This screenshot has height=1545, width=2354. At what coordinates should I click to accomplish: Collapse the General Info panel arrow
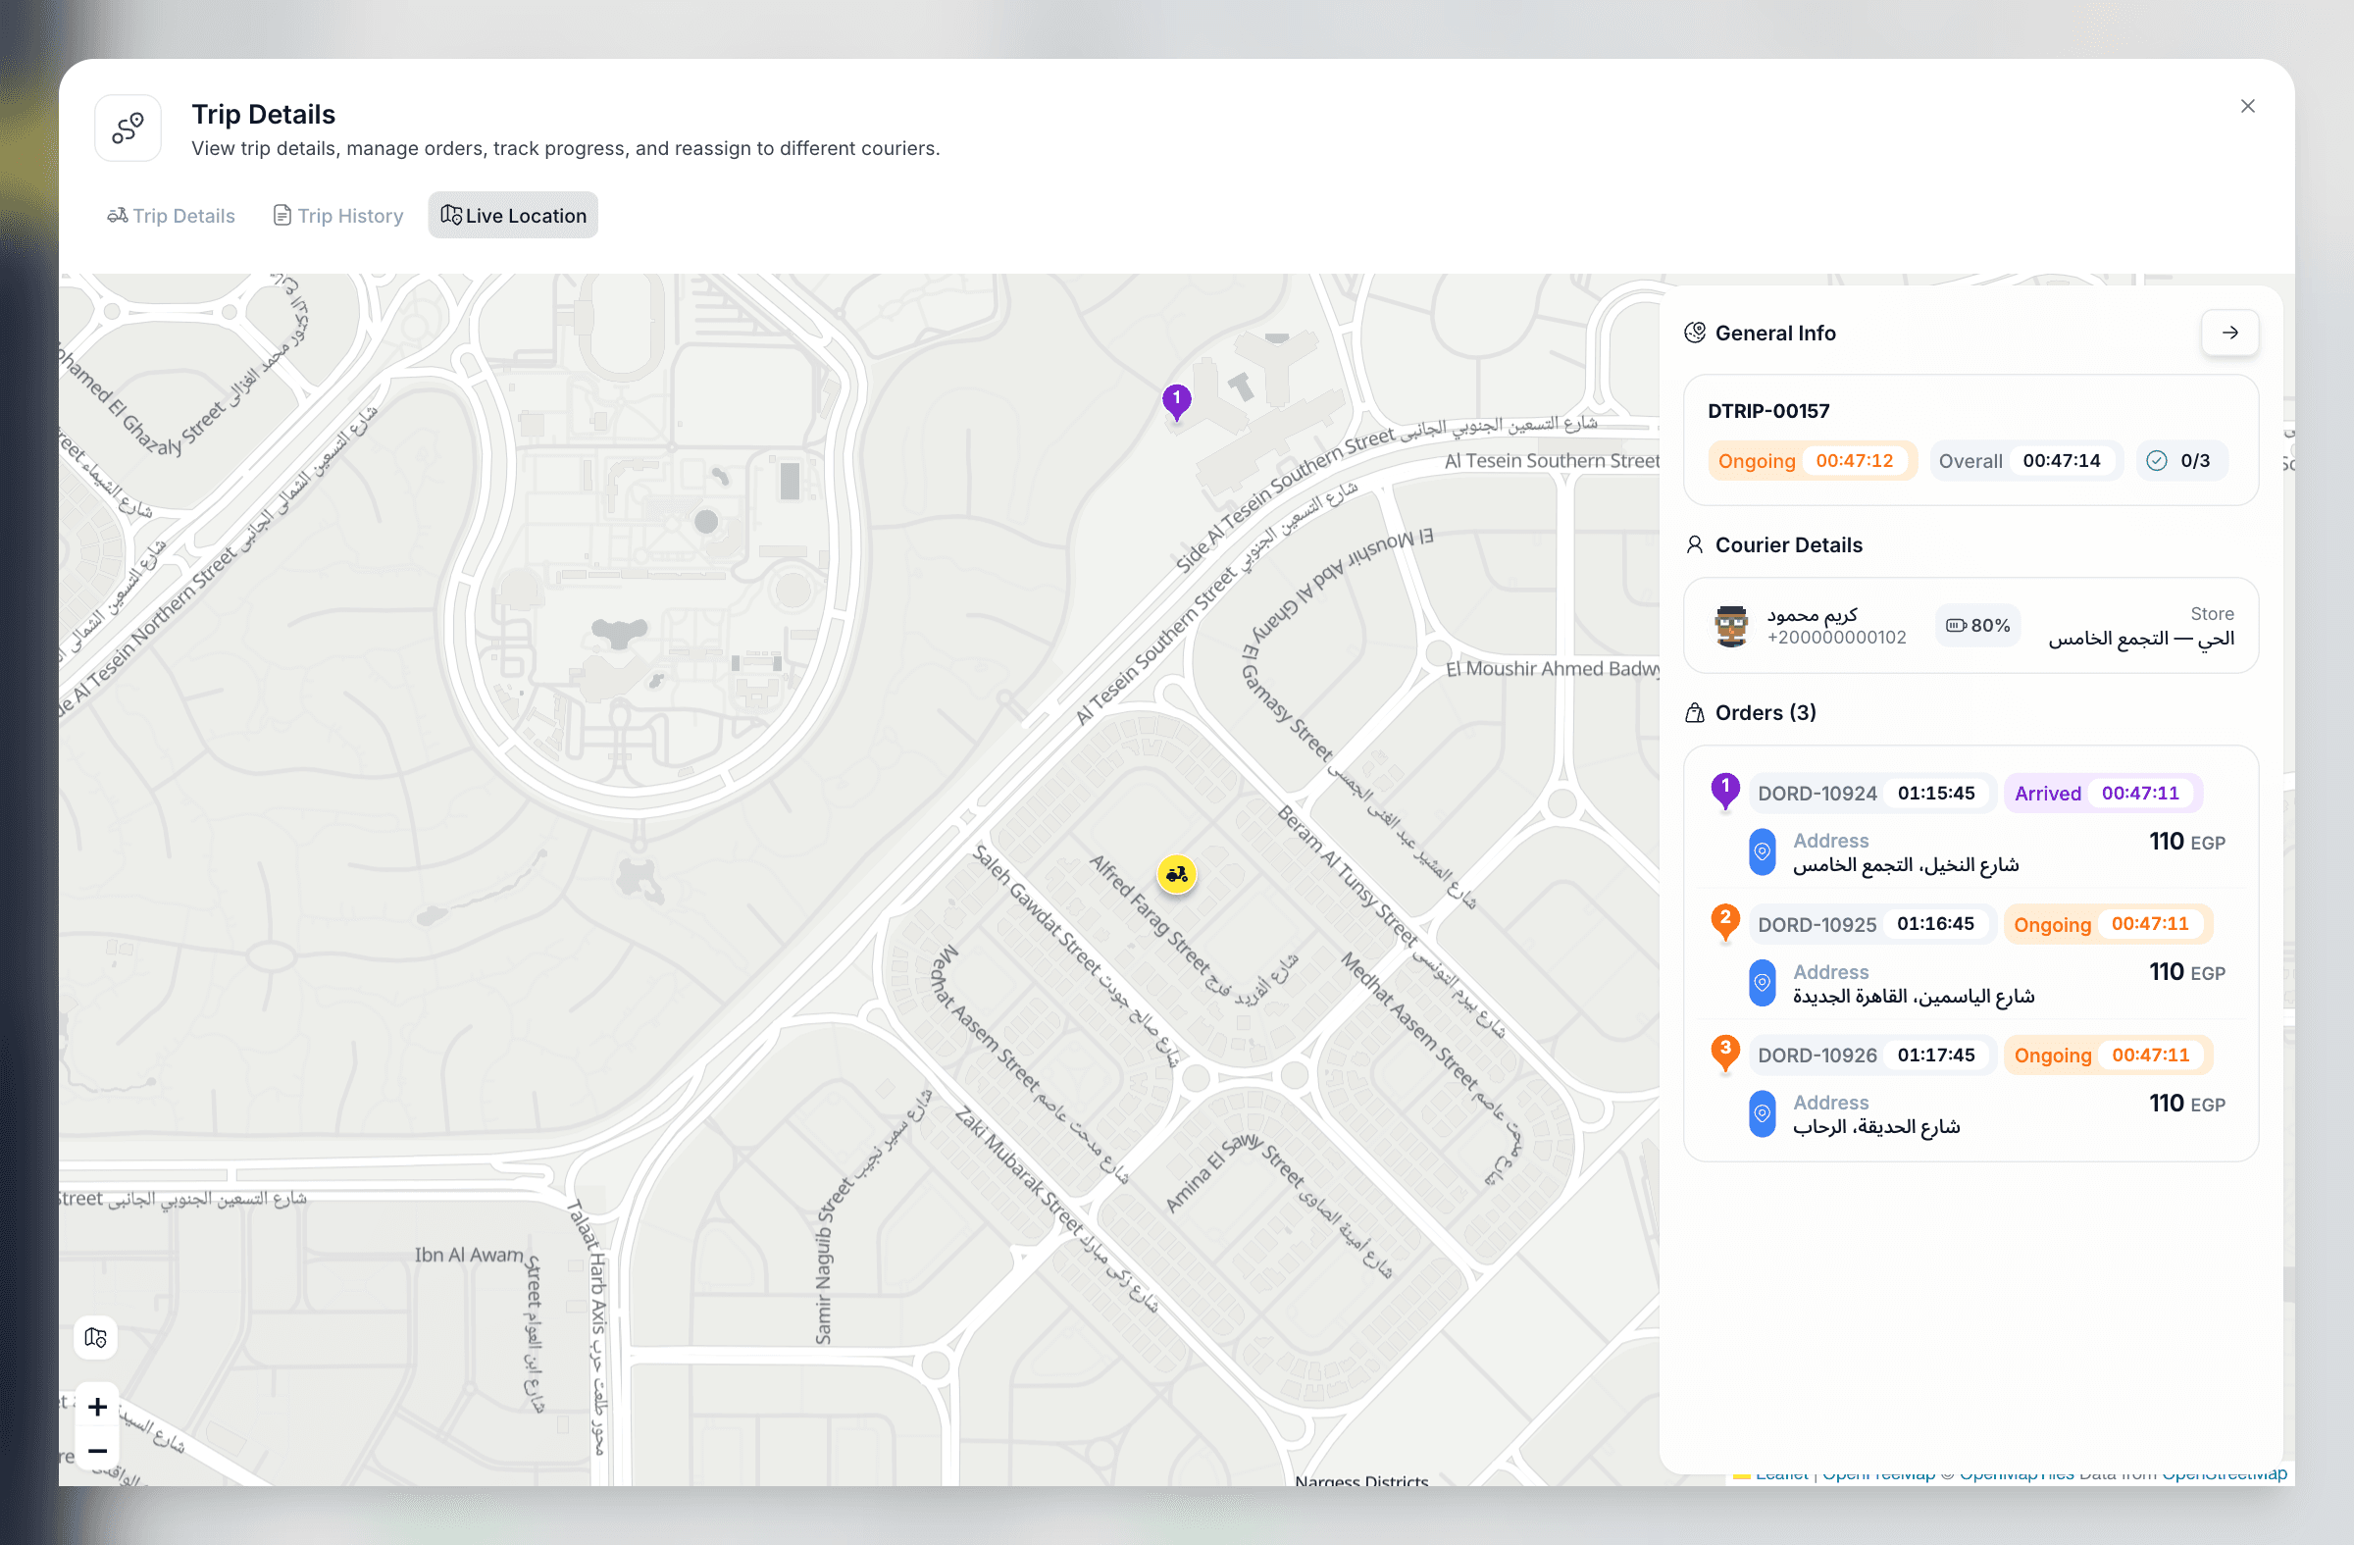click(x=2229, y=333)
